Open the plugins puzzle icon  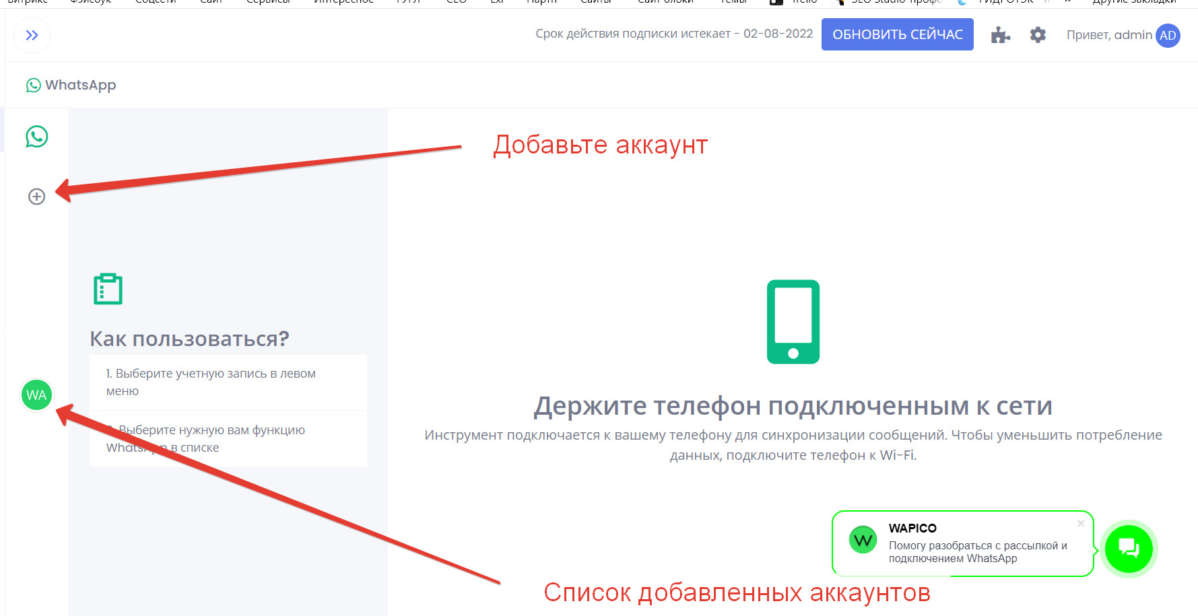1000,35
